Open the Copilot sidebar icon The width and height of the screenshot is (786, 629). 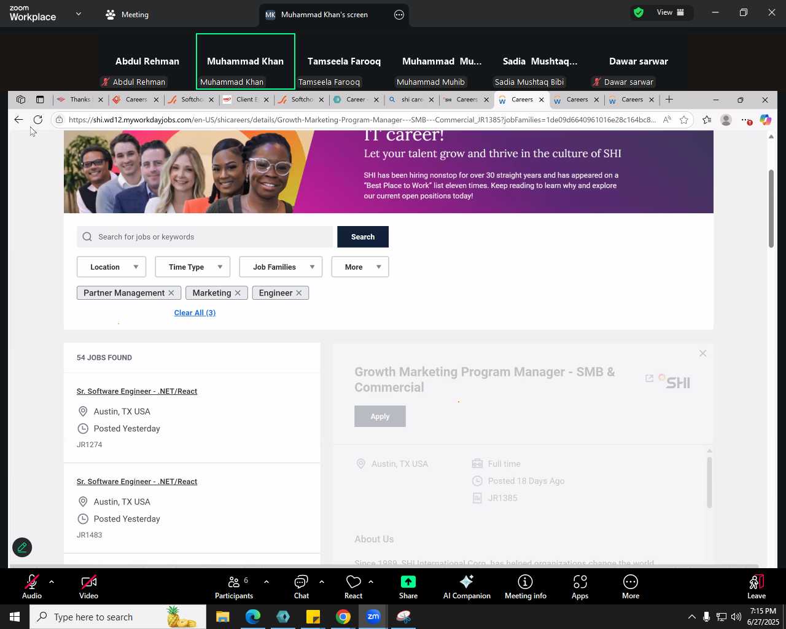click(x=765, y=120)
